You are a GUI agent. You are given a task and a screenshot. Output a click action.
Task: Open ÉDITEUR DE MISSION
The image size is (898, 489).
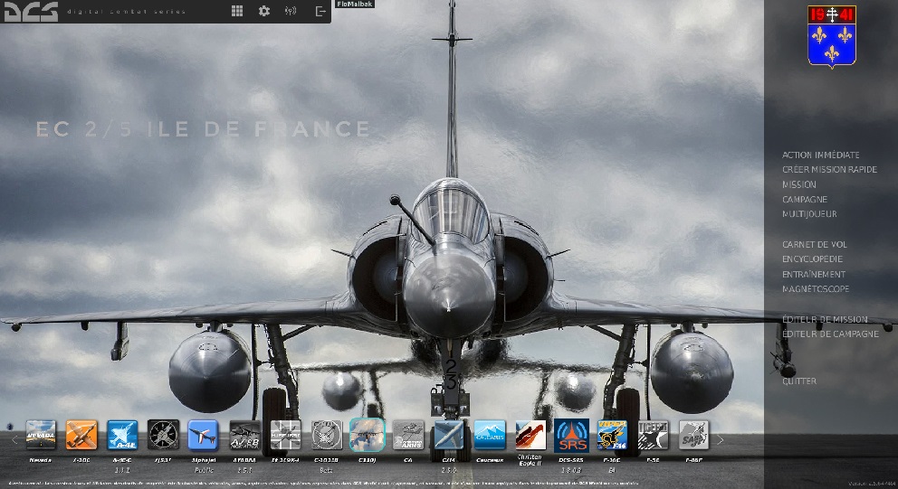coord(825,319)
